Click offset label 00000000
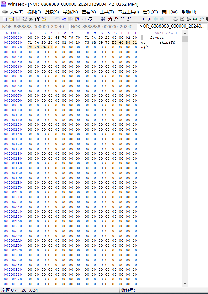Viewport: 208px width, 294px height. pyautogui.click(x=13, y=38)
